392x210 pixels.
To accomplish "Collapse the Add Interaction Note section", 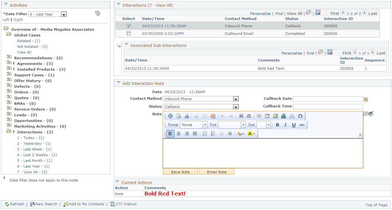I will coord(119,83).
